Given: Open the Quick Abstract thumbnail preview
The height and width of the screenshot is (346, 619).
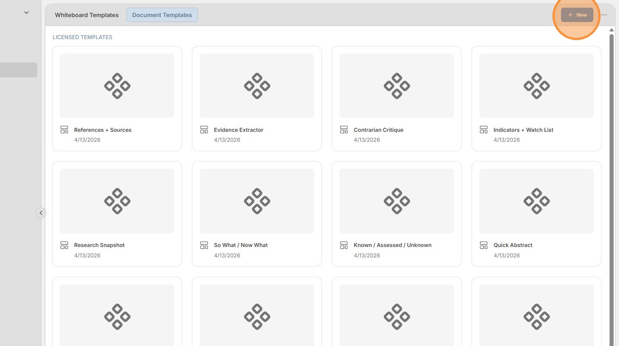Looking at the screenshot, I should [x=536, y=201].
